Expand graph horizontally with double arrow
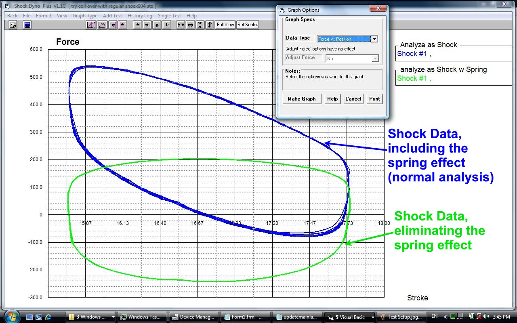This screenshot has width=517, height=323. (x=190, y=25)
